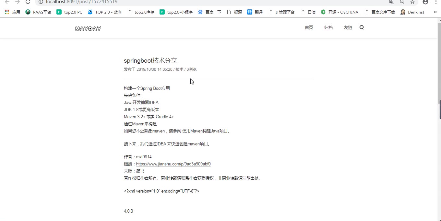Image resolution: width=441 pixels, height=221 pixels.
Task: Open the PAAS平台 bookmark
Action: point(38,12)
